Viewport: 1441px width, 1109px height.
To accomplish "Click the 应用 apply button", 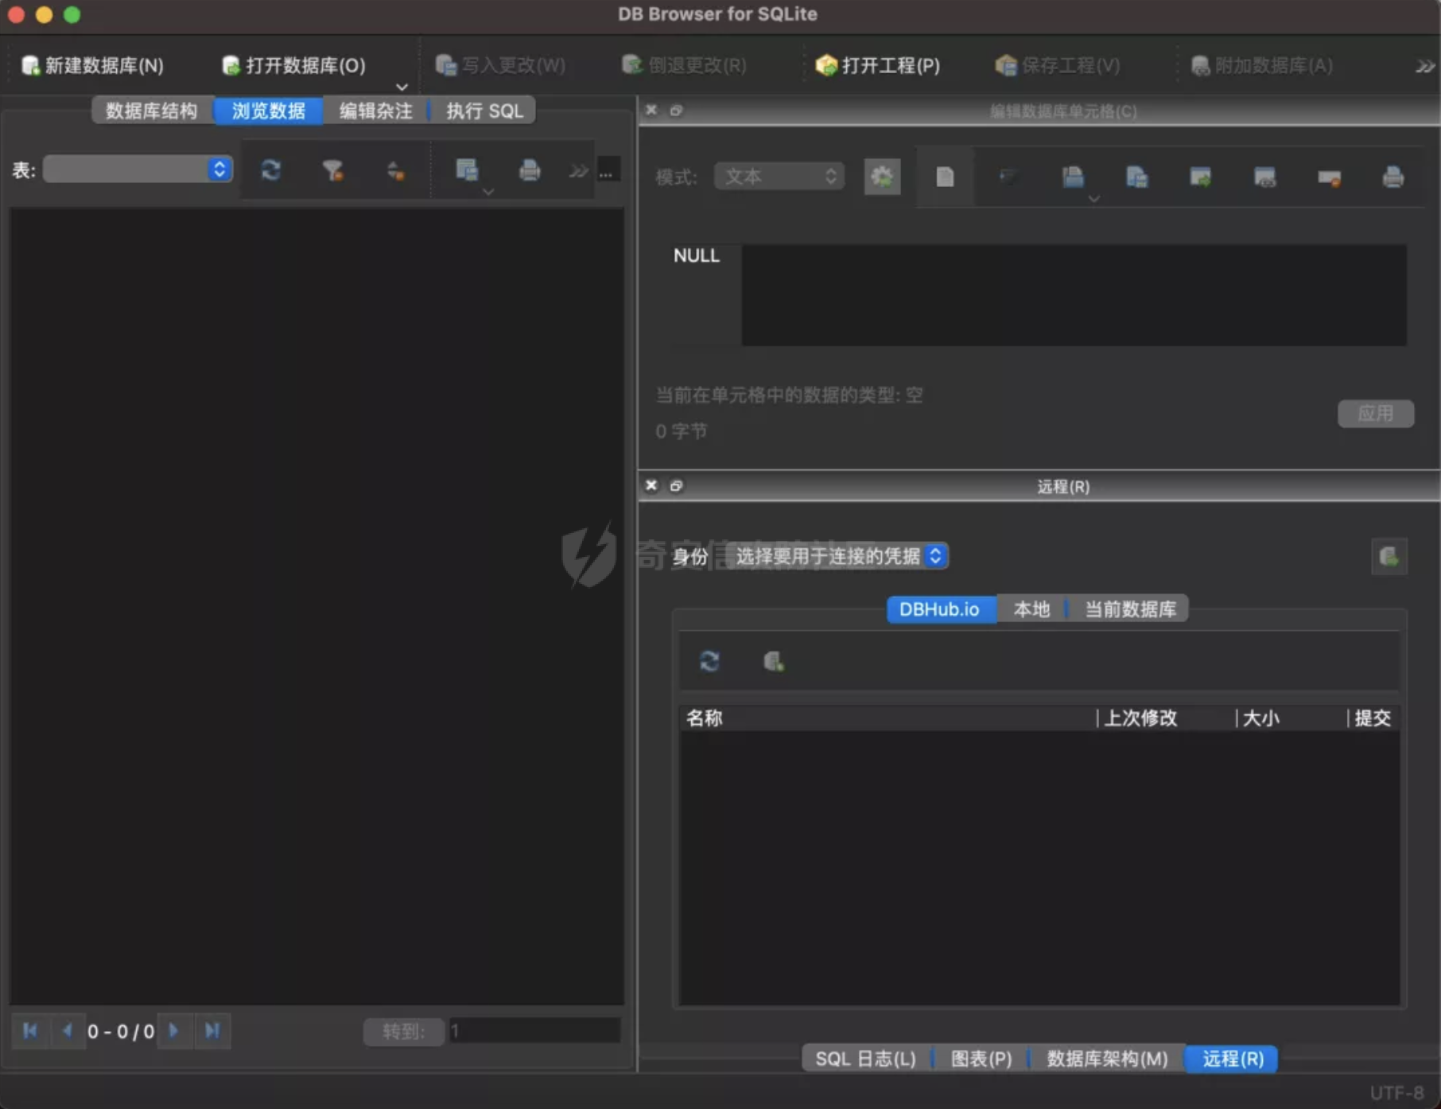I will pyautogui.click(x=1376, y=414).
